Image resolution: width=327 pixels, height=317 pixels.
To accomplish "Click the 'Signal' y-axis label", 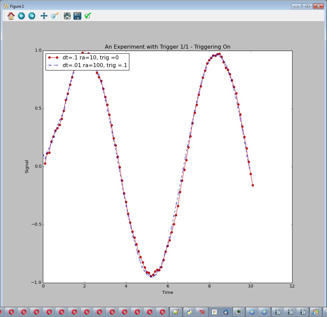I will click(27, 167).
